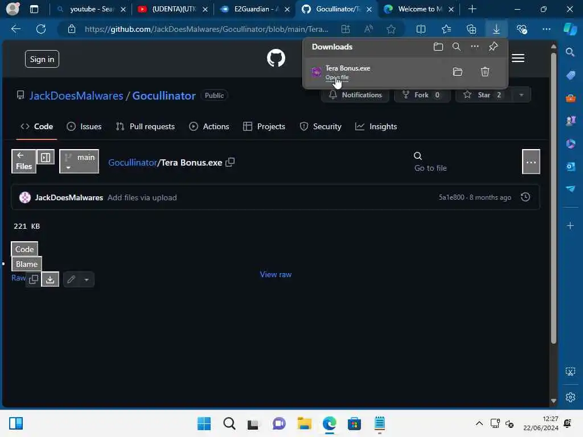Viewport: 583px width, 437px height.
Task: Open the Favorites list button
Action: coord(446,29)
